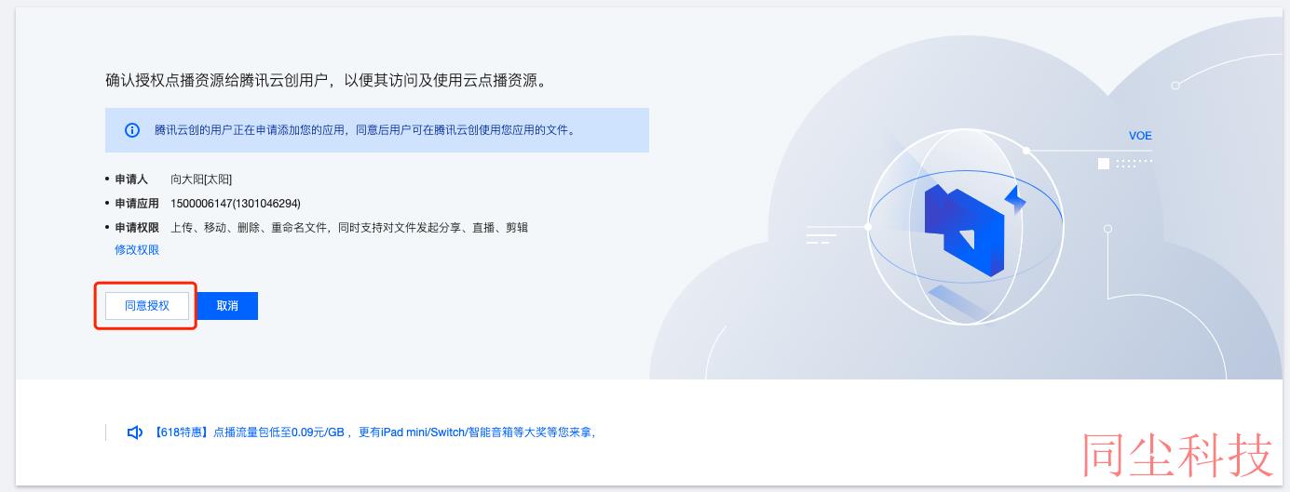This screenshot has height=492, width=1290.
Task: Click the 申请人 label
Action: 131,180
